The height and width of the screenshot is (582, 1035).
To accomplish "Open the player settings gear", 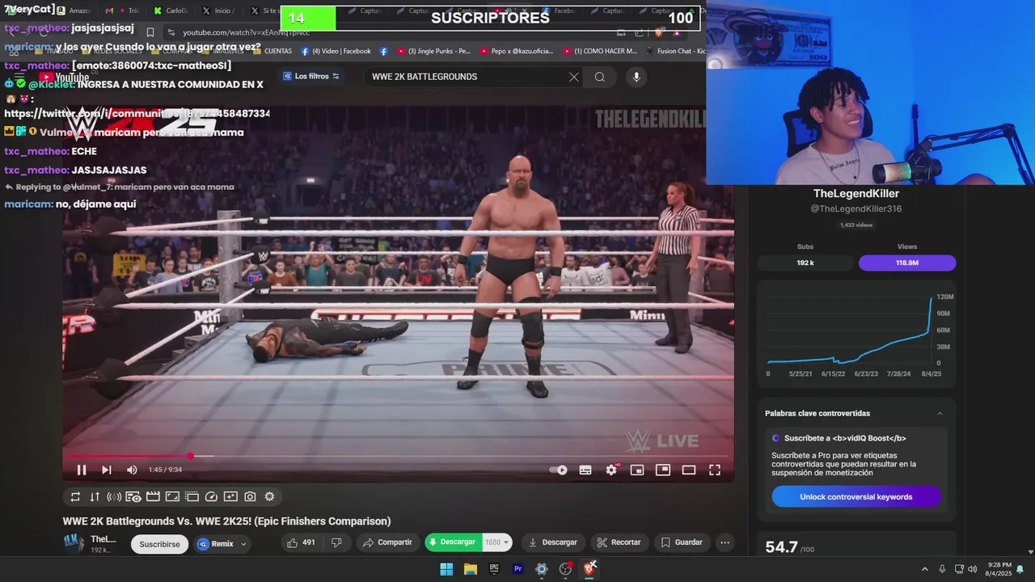I will pyautogui.click(x=611, y=470).
